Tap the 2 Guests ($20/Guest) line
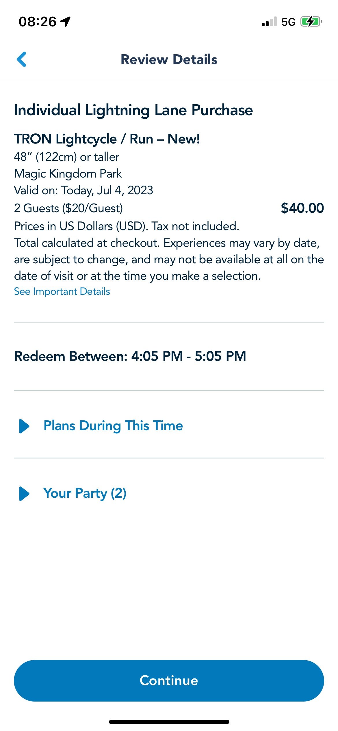The width and height of the screenshot is (338, 731). [68, 208]
